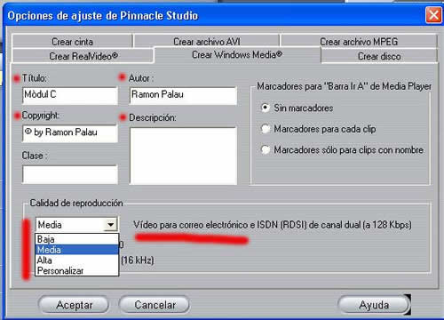Open the Crear archivo MPEG tab
The height and width of the screenshot is (320, 444).
(359, 42)
